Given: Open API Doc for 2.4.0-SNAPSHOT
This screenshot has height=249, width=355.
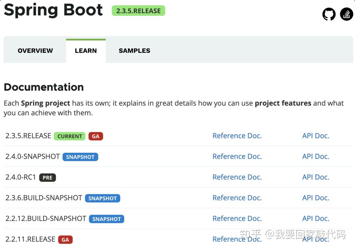Looking at the screenshot, I should coord(316,156).
